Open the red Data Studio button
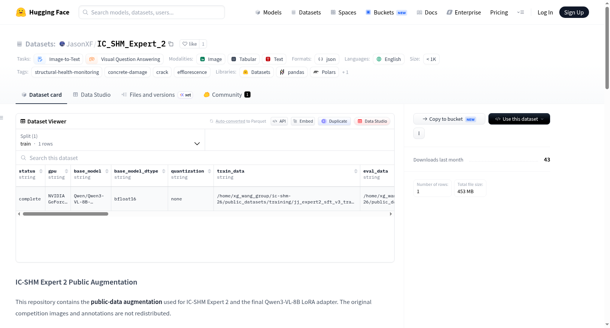The image size is (610, 328). 372,121
